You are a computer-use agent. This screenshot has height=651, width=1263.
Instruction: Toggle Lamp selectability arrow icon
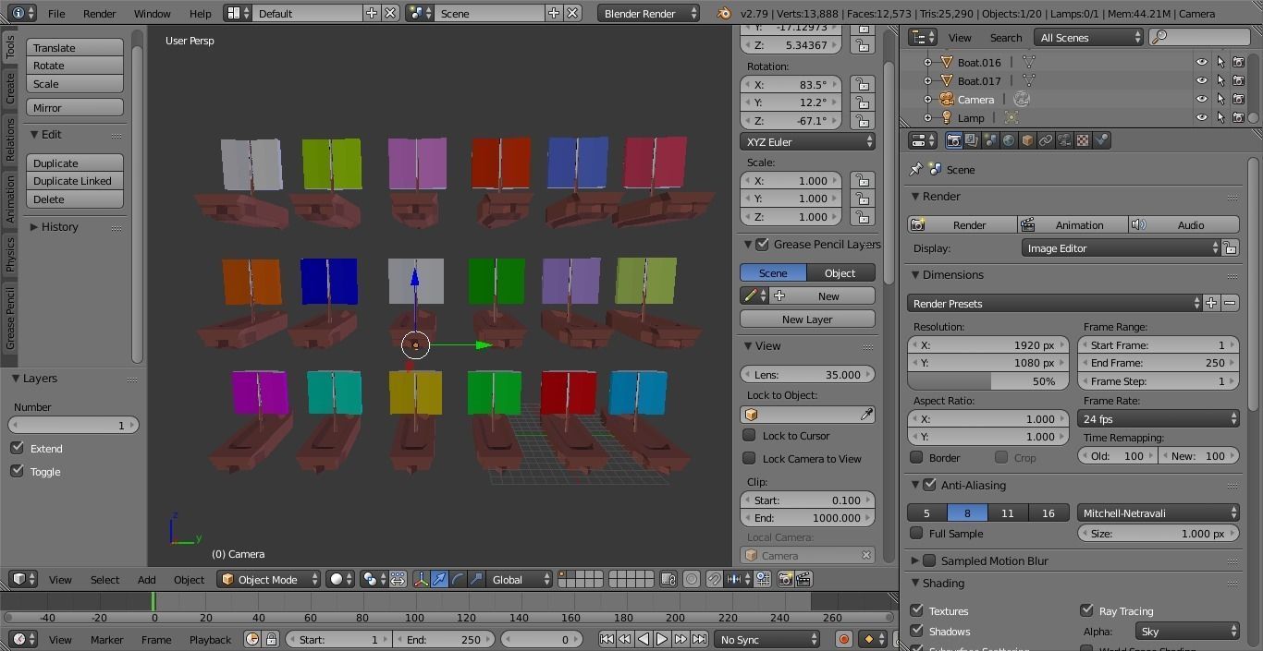tap(1220, 117)
